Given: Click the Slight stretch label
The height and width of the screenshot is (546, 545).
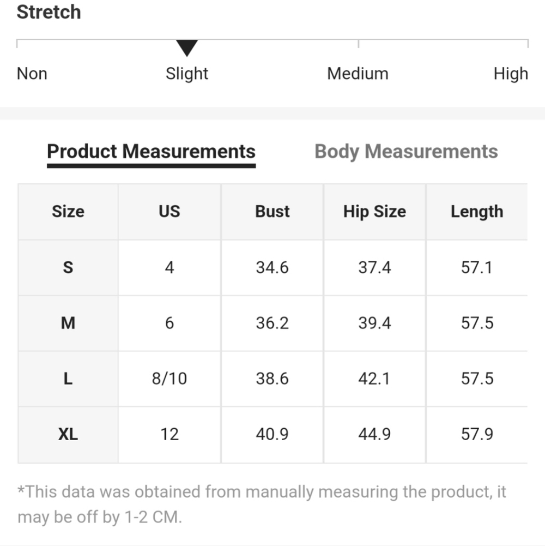Looking at the screenshot, I should [x=187, y=74].
